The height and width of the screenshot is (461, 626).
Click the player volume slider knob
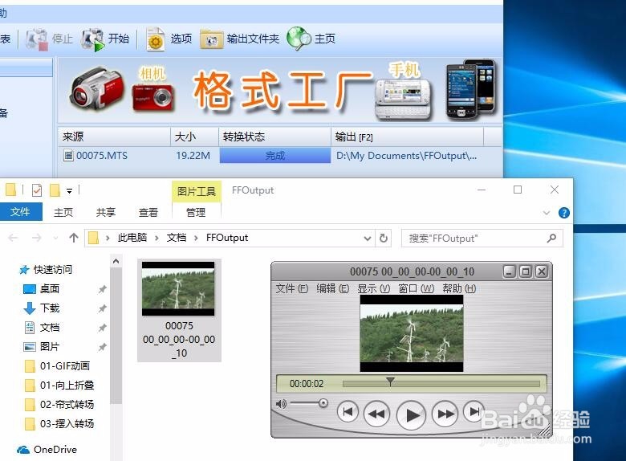click(323, 403)
